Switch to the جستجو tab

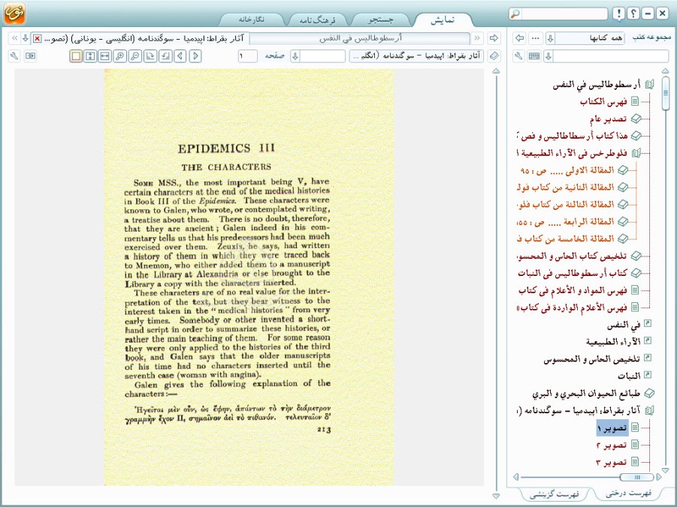pos(380,19)
